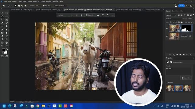Open more options in the generative taskbar

tap(112, 15)
